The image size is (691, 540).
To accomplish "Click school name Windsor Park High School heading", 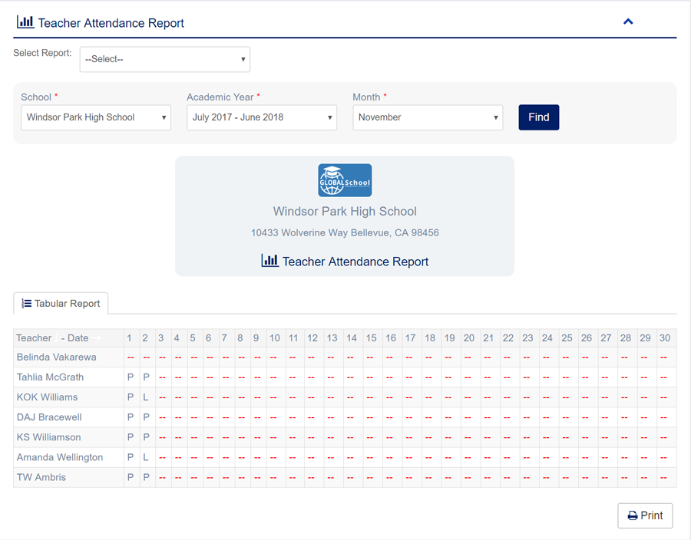I will [345, 211].
